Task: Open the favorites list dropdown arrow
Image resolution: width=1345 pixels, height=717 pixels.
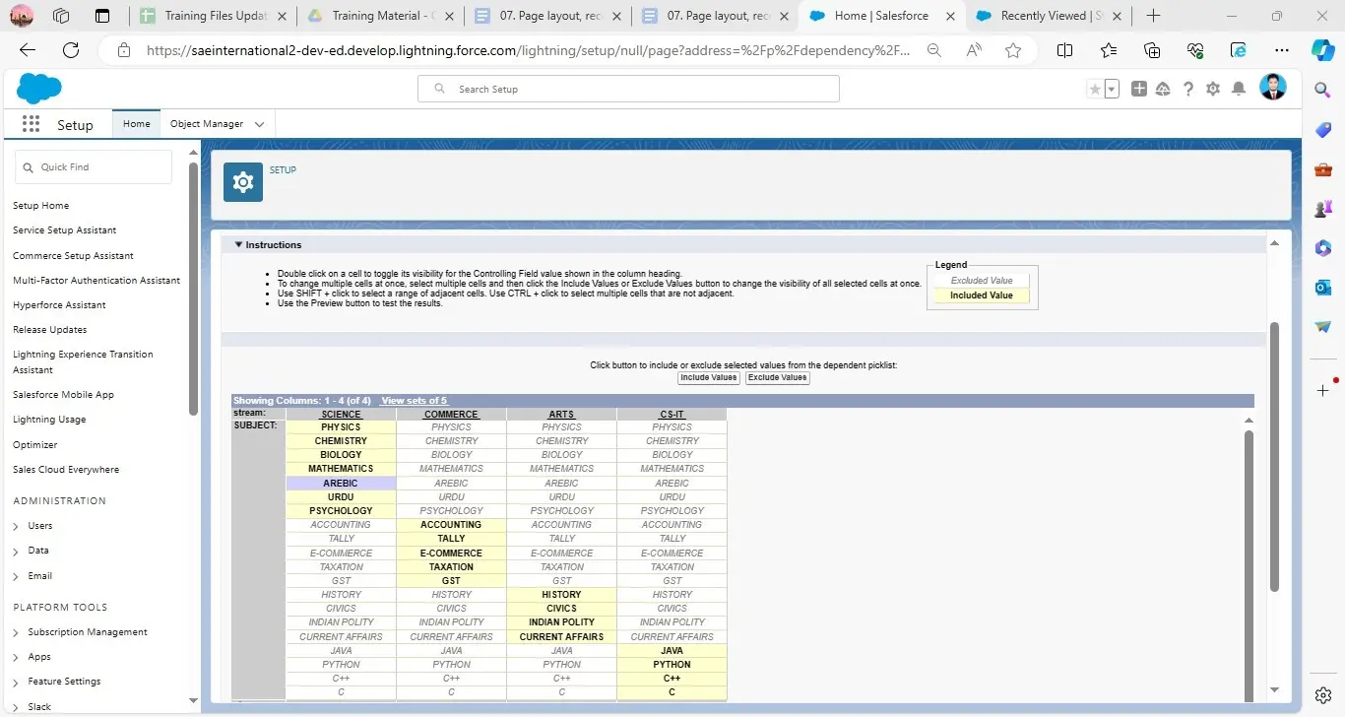Action: click(1112, 90)
